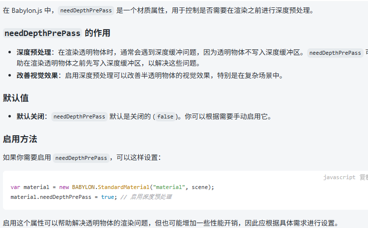
Task: Click the "默认值" heading
Action: (16, 98)
